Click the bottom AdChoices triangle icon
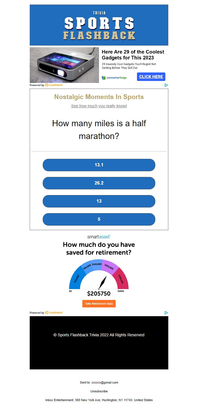 pos(166,313)
